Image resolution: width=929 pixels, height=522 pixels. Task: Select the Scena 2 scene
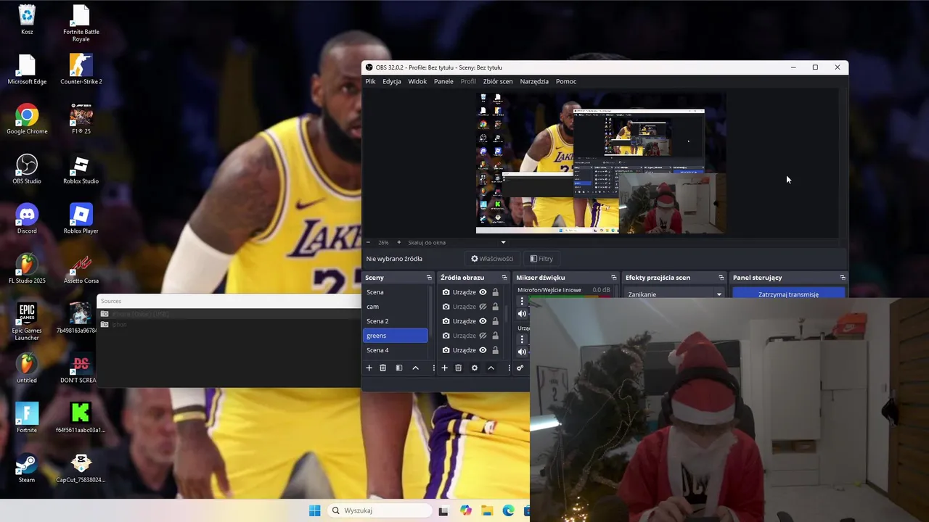[395, 321]
